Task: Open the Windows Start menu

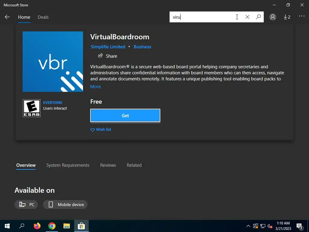Action: pyautogui.click(x=7, y=226)
